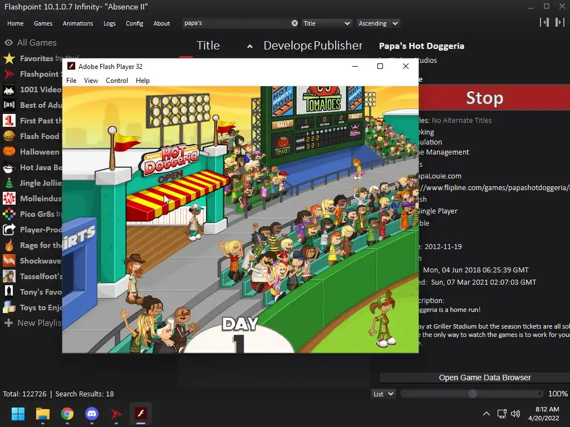Launch Google Chrome from the taskbar

point(67,414)
